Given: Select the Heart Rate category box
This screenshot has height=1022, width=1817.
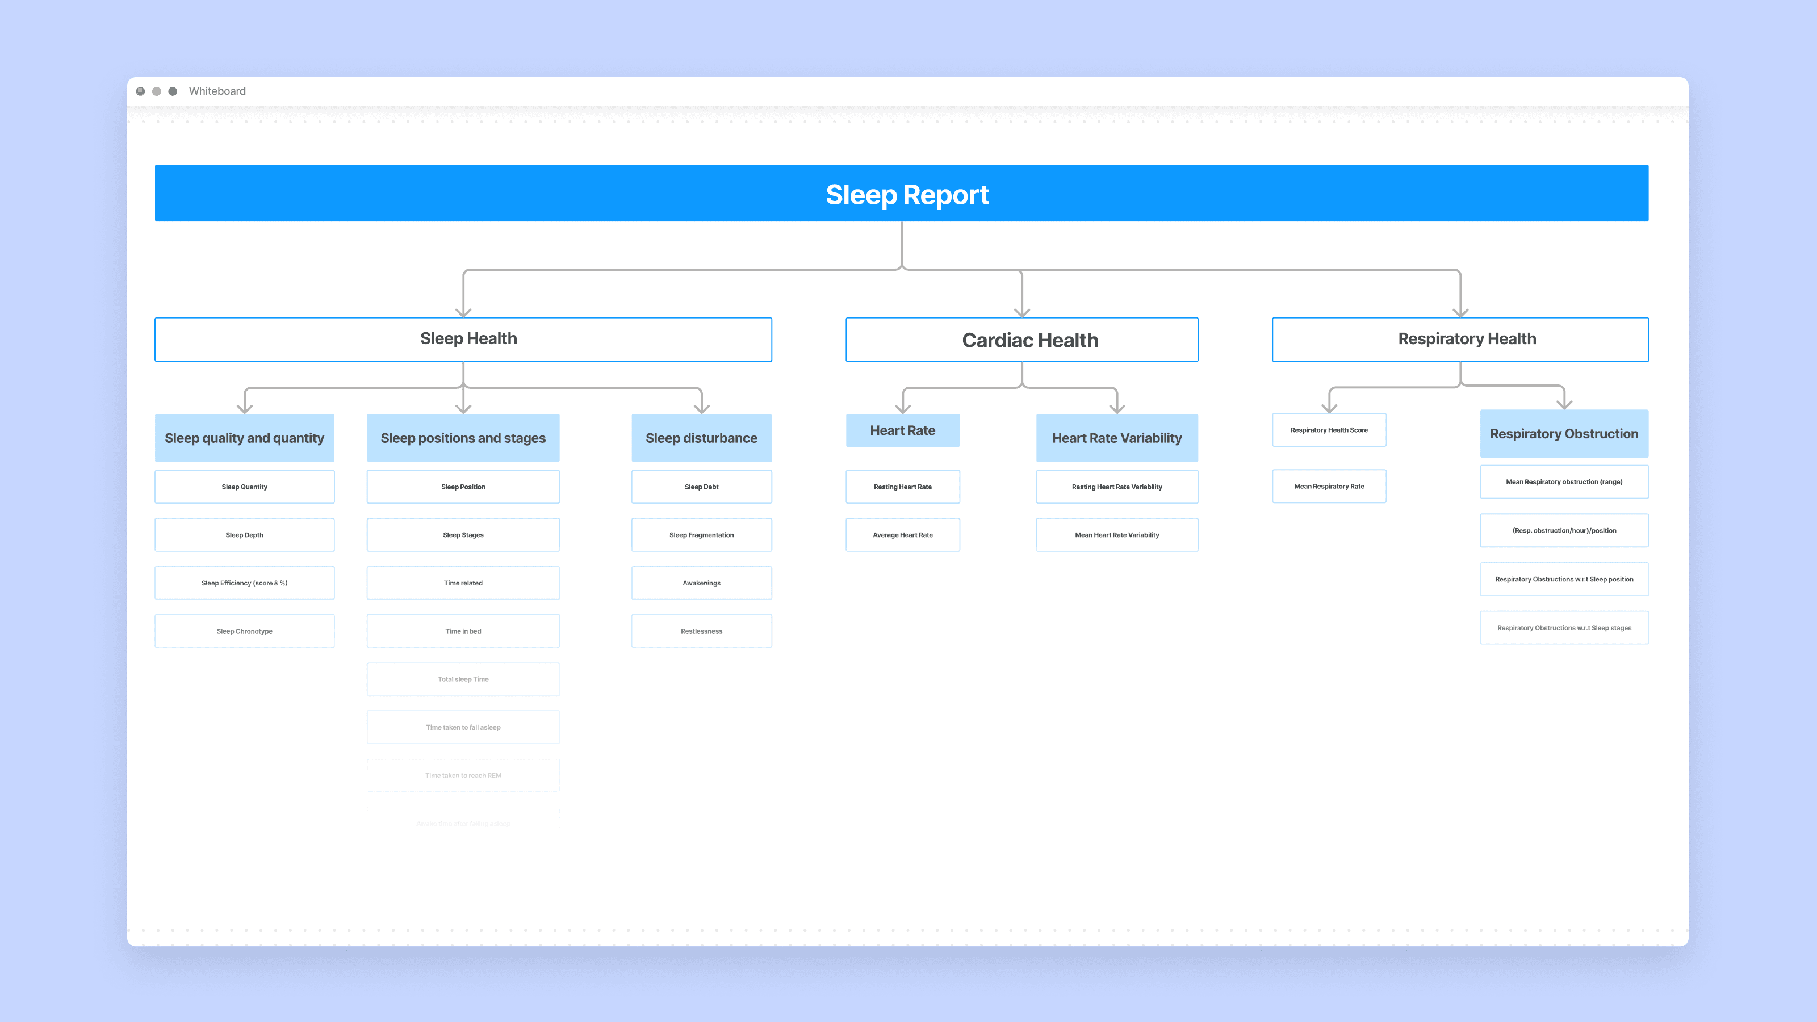Looking at the screenshot, I should click(902, 430).
